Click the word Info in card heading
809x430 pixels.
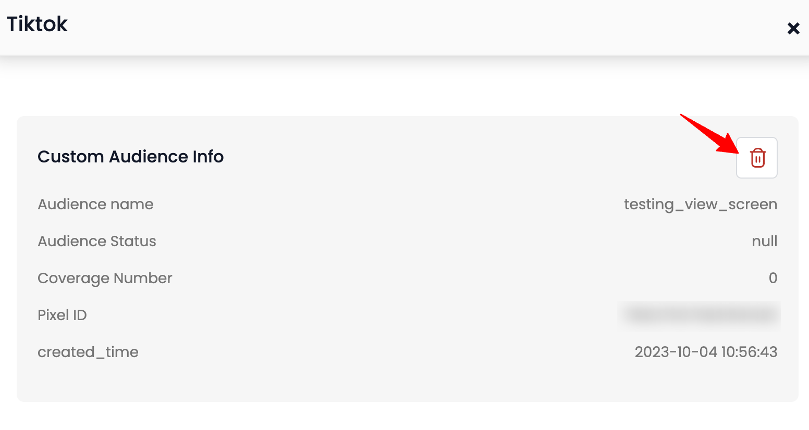click(x=208, y=157)
